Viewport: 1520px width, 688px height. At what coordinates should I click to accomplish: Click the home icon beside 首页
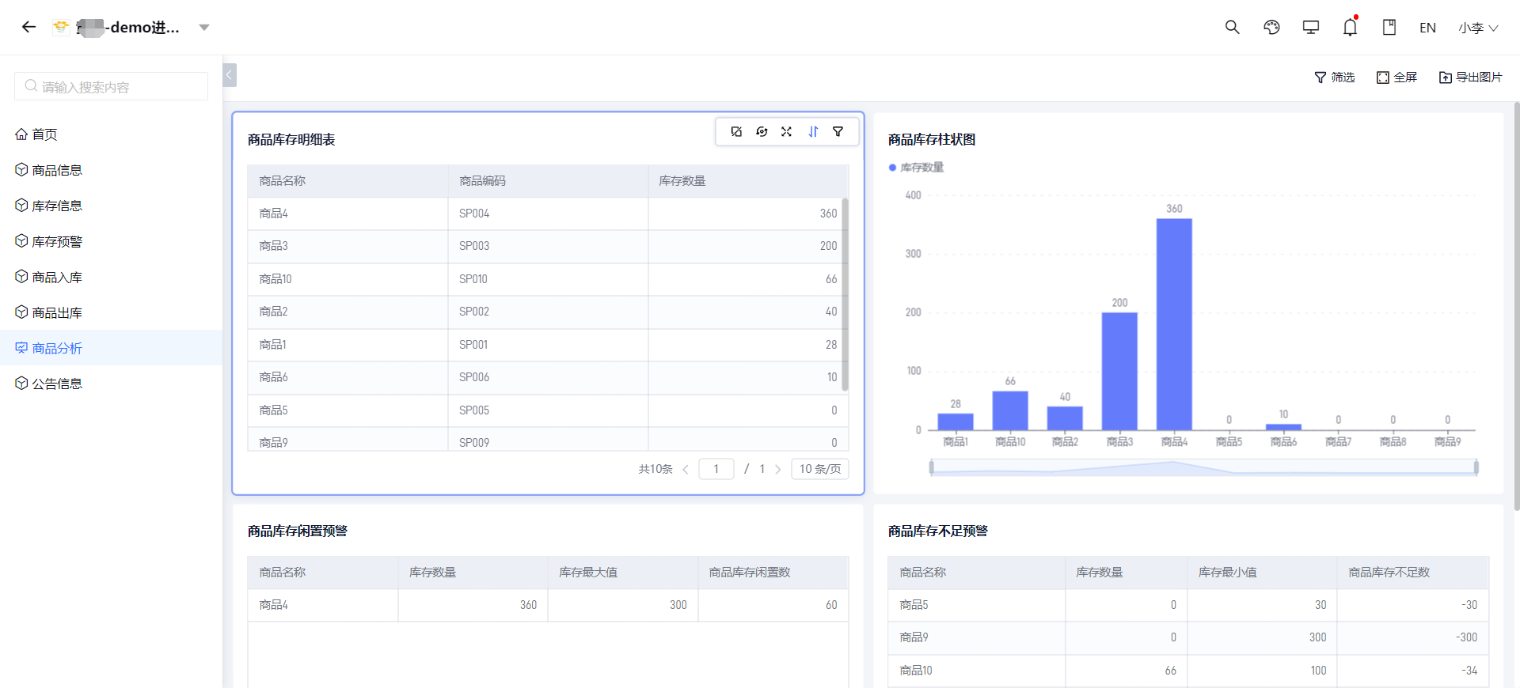[21, 134]
